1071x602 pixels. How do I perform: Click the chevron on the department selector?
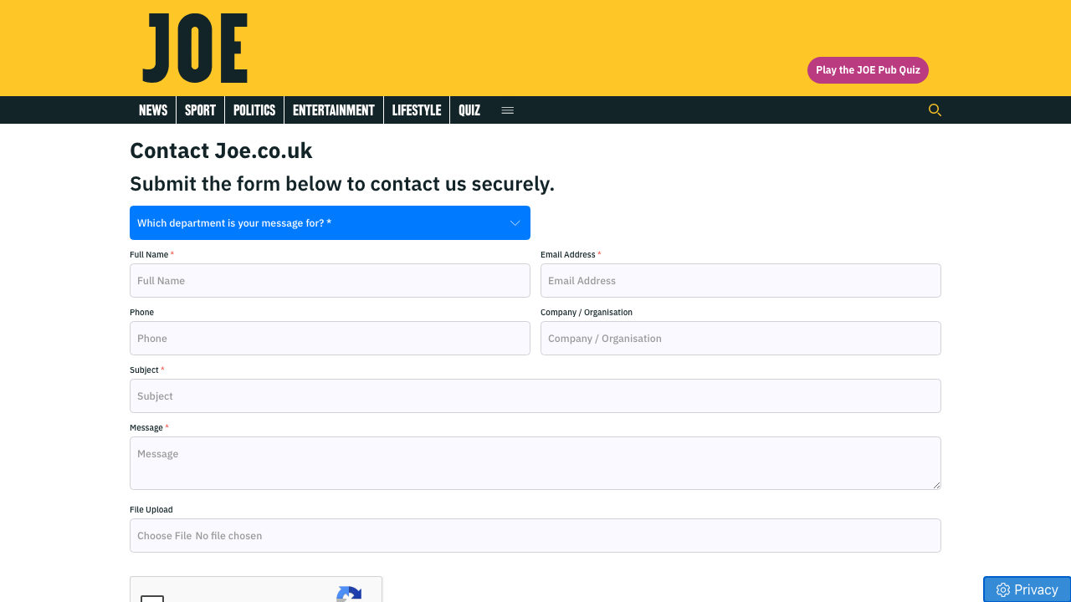point(515,222)
